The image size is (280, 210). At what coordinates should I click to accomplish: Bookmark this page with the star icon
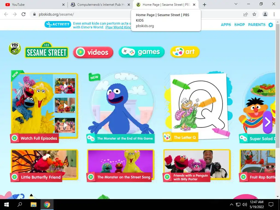254,14
